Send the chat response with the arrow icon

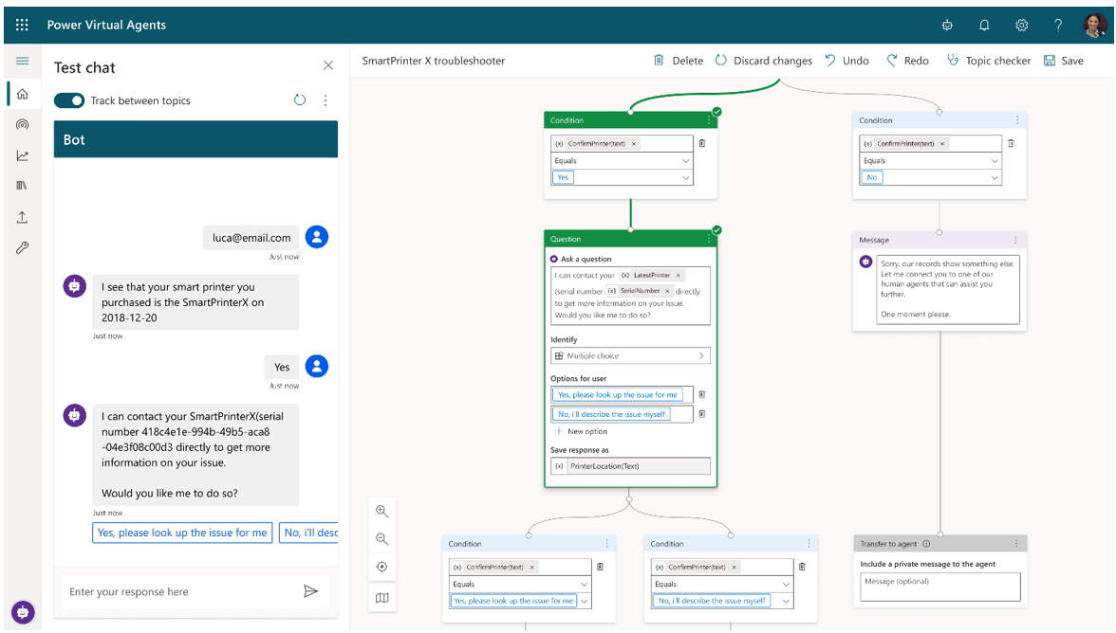tap(310, 591)
